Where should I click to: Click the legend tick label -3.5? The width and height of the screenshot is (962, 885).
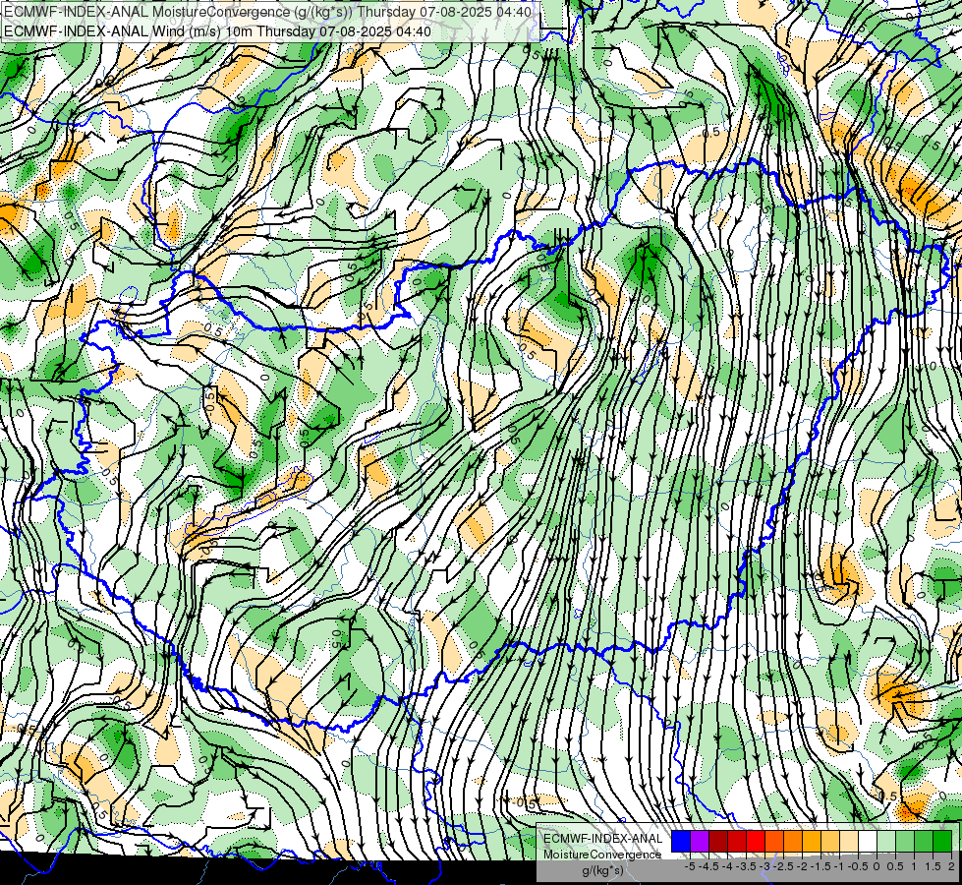pos(747,866)
